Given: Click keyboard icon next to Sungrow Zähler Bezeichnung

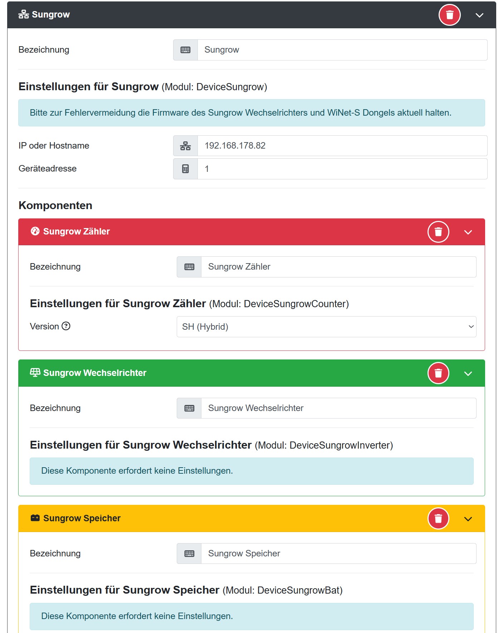Looking at the screenshot, I should [189, 267].
